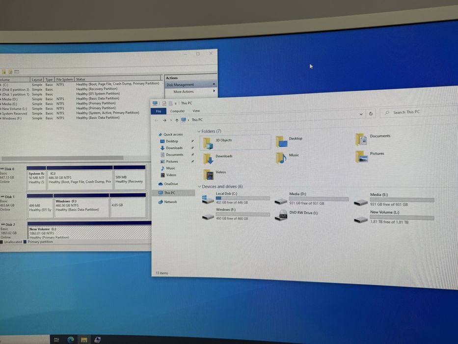Screen dimensions: 458x344
Task: Select OneDrive in the navigation pane
Action: pos(168,184)
